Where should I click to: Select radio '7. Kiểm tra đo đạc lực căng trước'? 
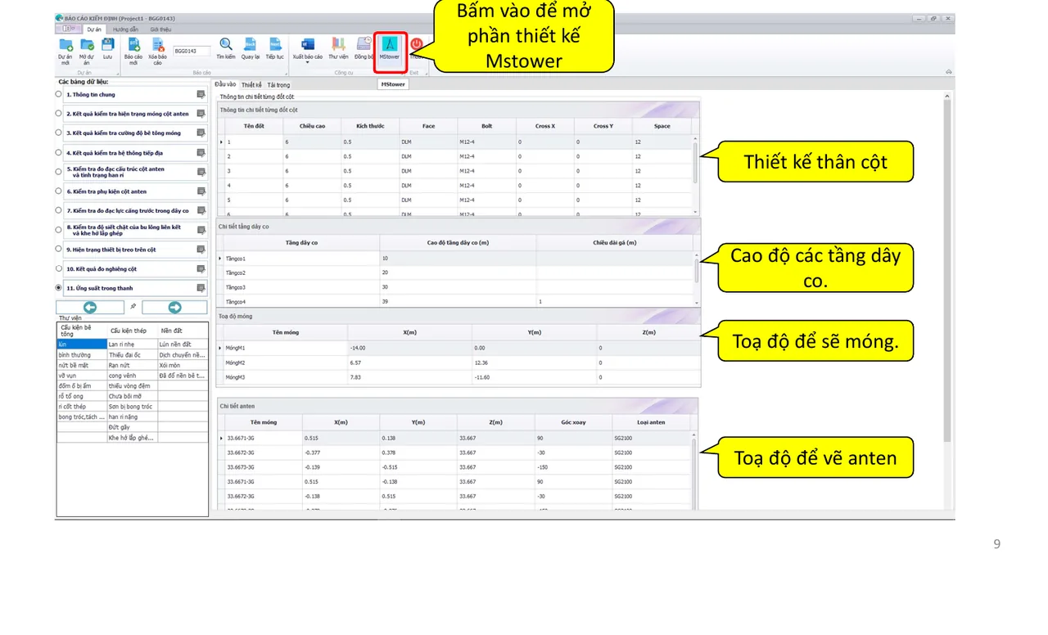click(58, 210)
